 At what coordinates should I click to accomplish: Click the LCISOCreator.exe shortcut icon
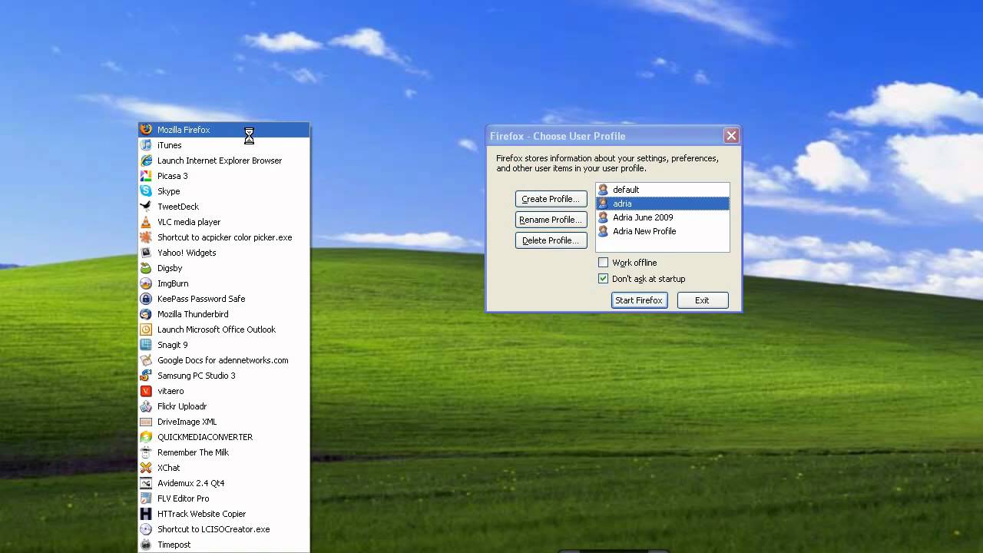pos(146,529)
